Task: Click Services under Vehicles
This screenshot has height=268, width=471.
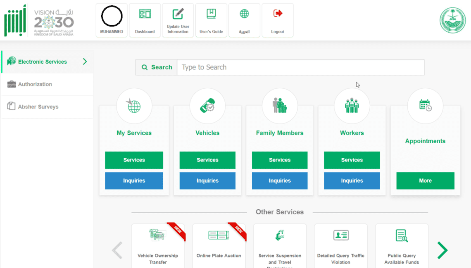Action: click(207, 160)
